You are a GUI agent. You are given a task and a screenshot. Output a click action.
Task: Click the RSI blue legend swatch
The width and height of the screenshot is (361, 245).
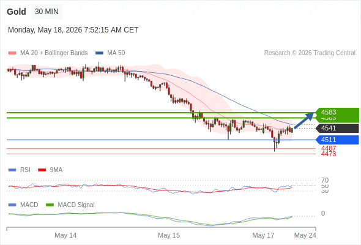pos(12,170)
